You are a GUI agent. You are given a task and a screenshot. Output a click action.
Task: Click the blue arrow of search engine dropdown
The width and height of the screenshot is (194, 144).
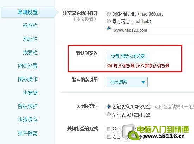pyautogui.click(x=143, y=82)
